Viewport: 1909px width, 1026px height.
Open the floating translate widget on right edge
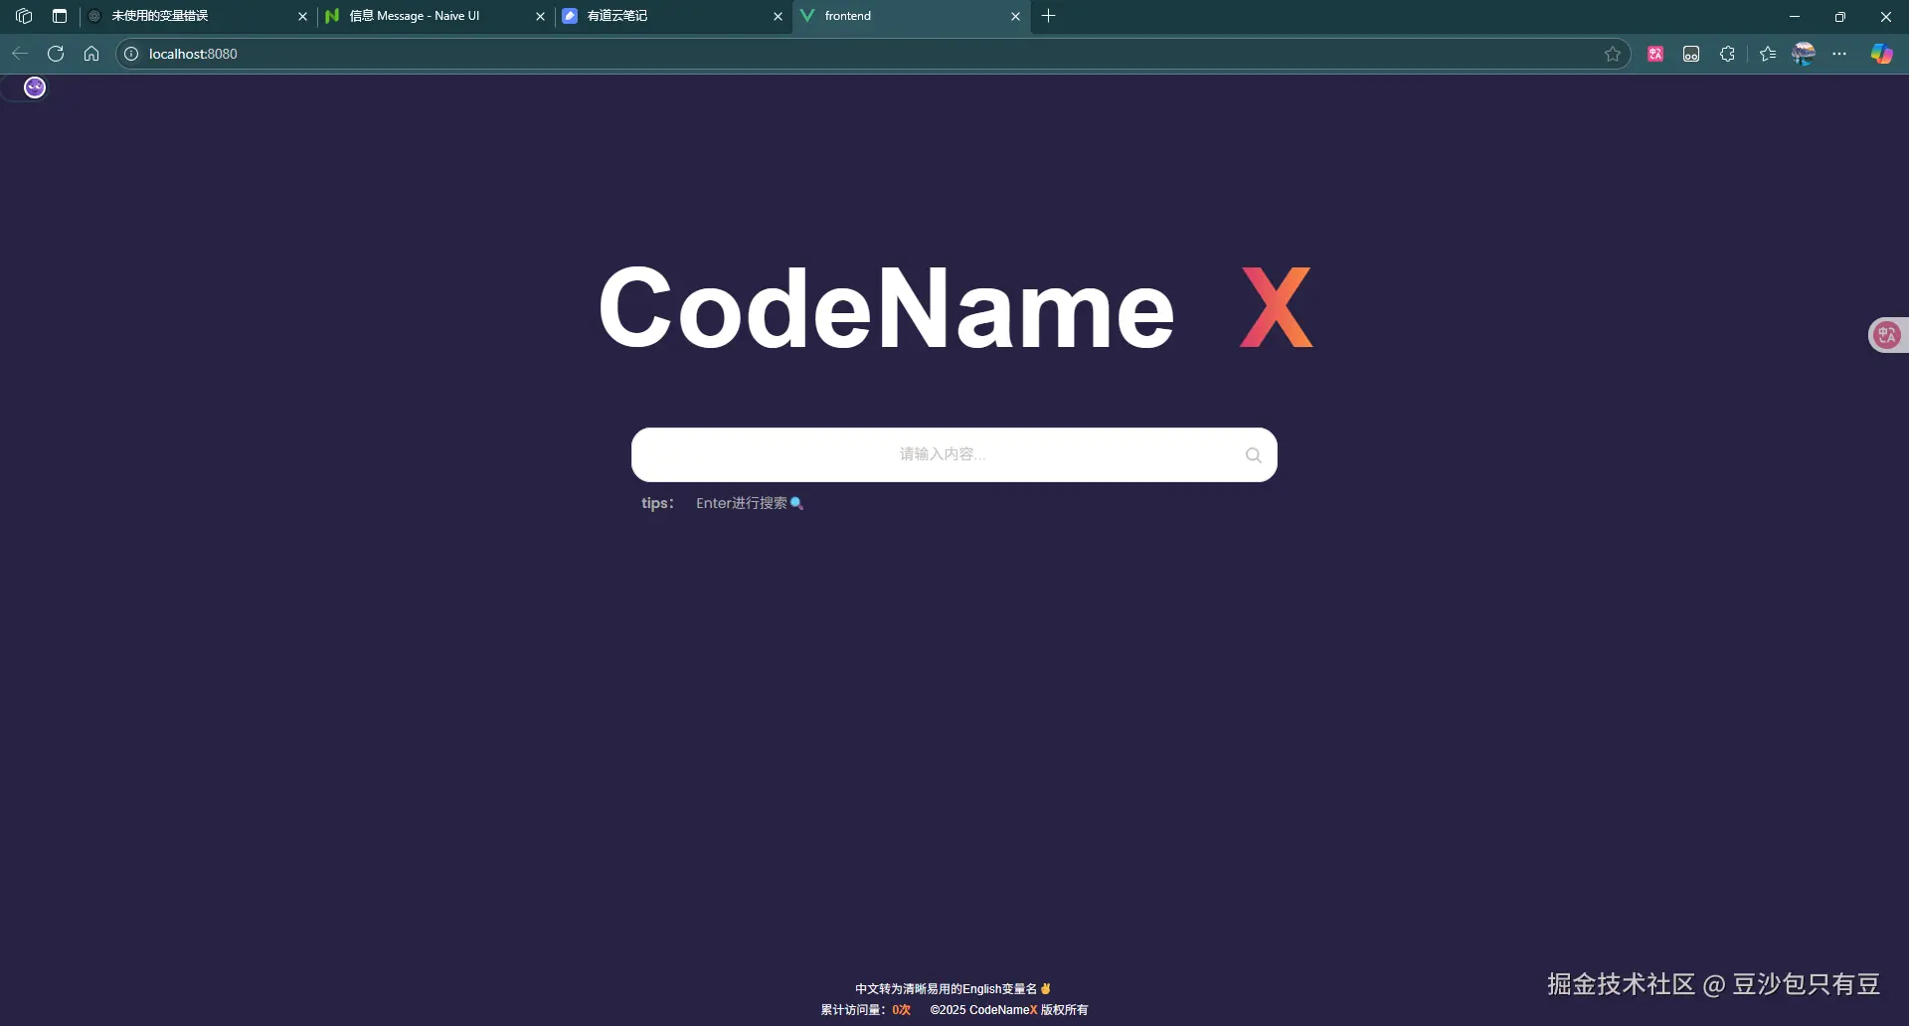[1887, 335]
